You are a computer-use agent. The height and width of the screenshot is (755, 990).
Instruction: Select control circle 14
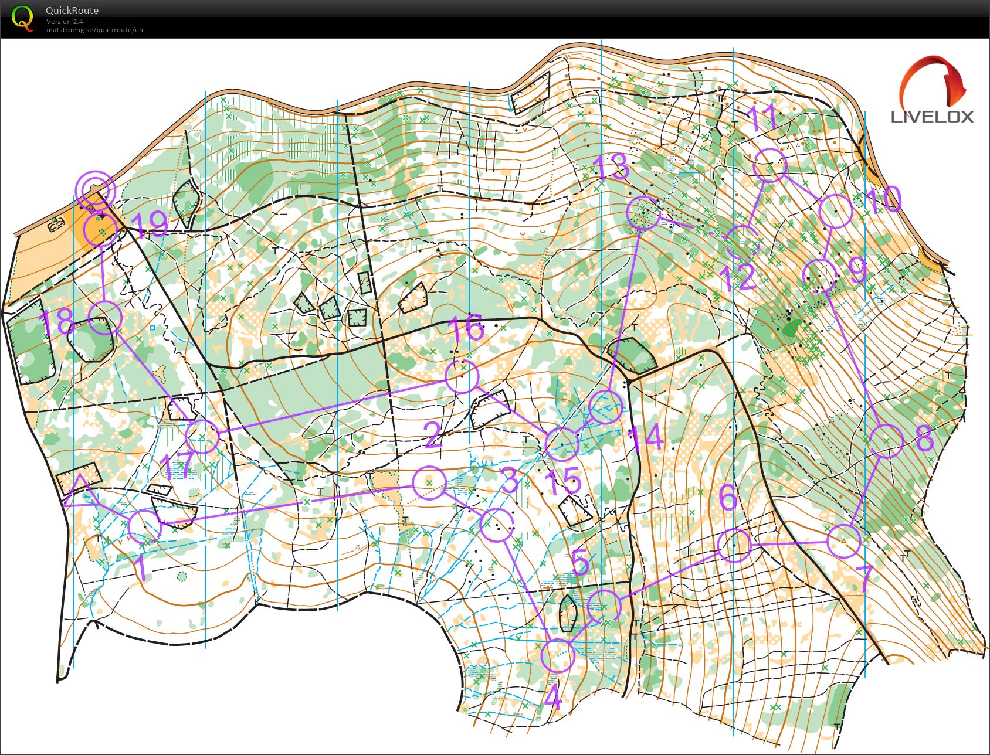605,406
